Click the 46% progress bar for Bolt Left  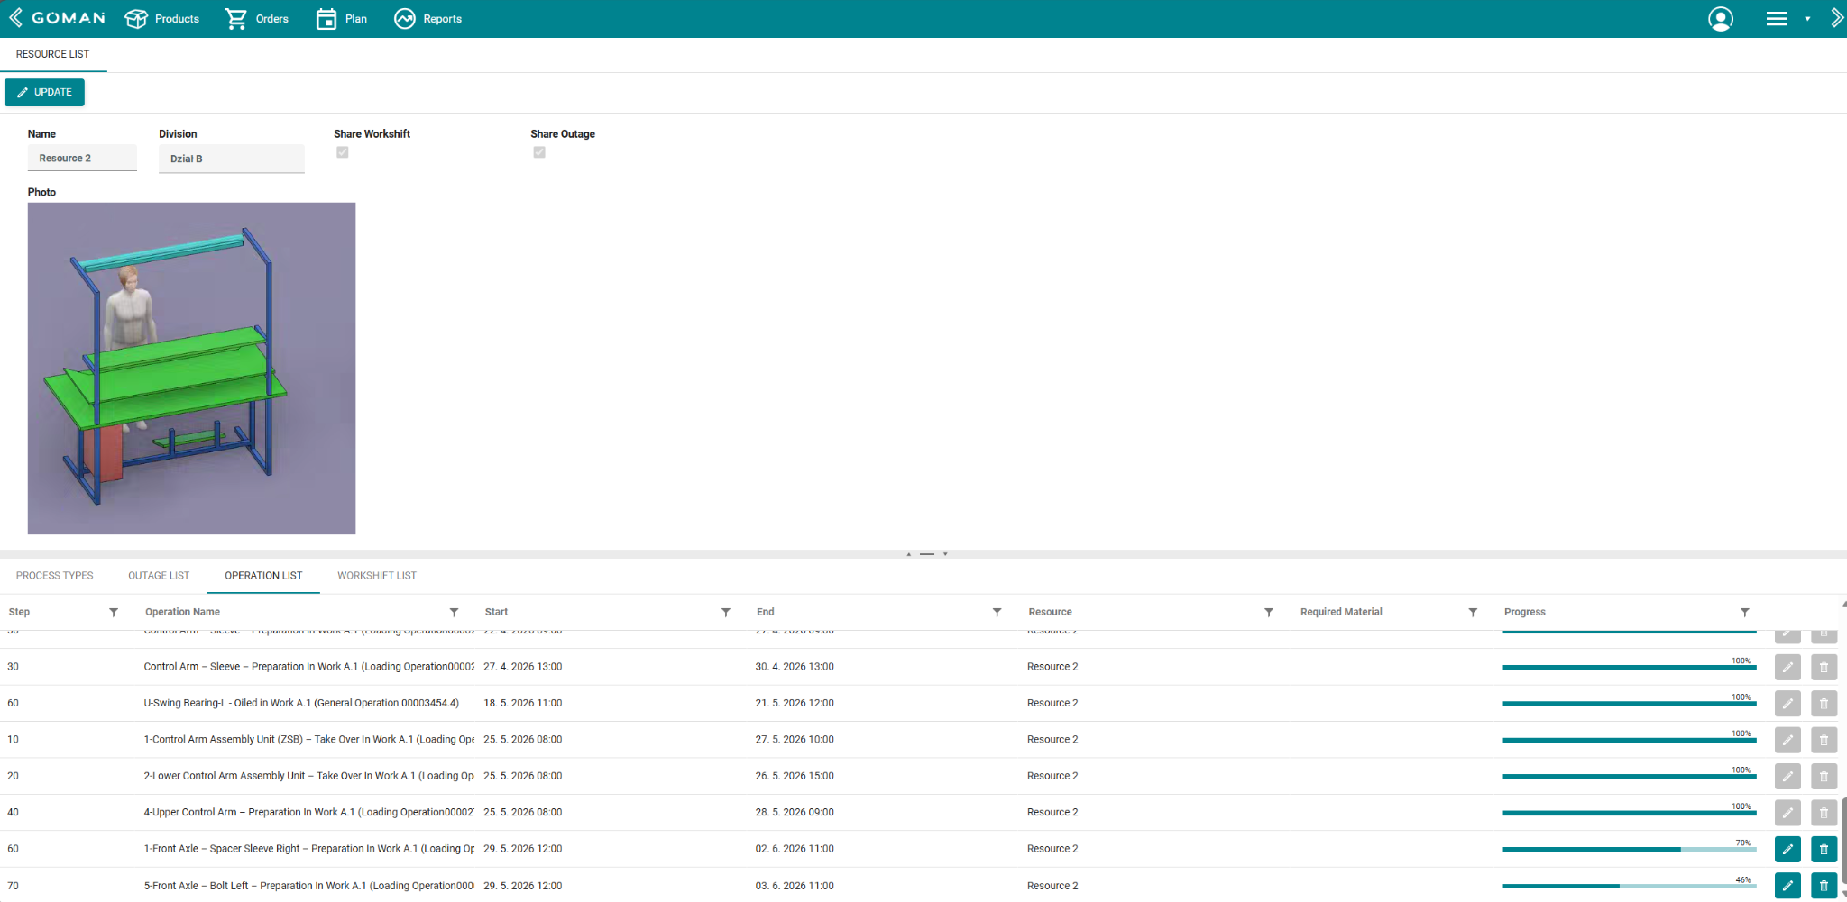tap(1630, 886)
